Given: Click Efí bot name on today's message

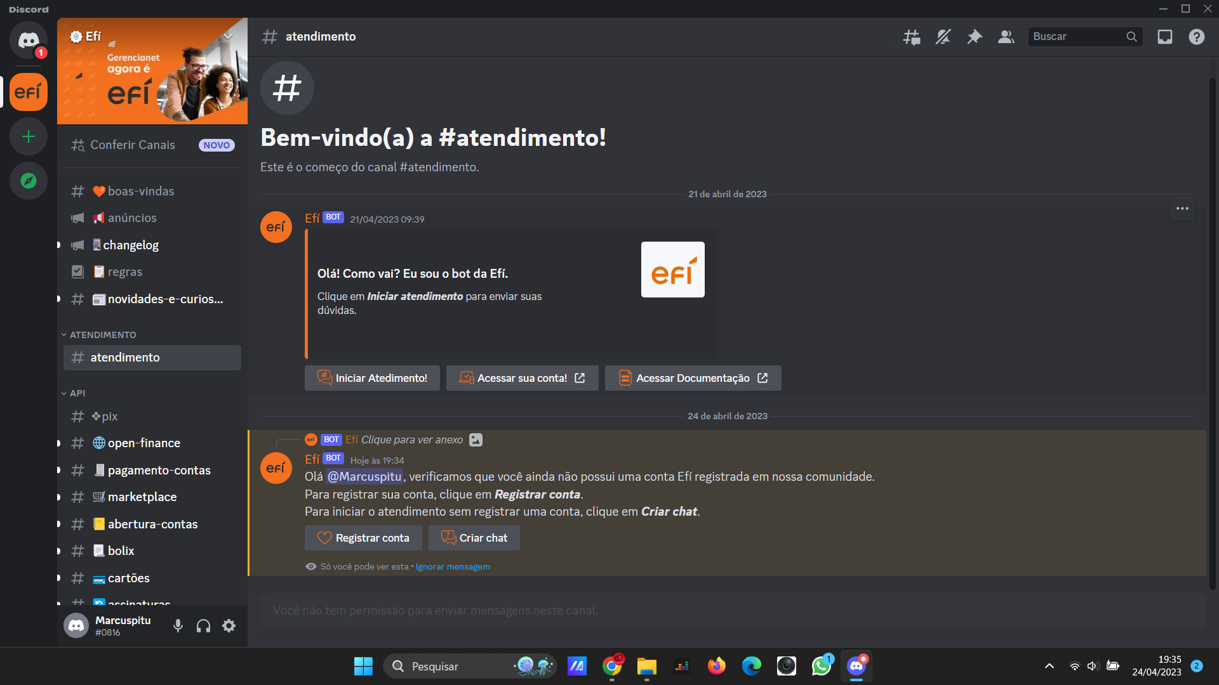Looking at the screenshot, I should pyautogui.click(x=312, y=459).
